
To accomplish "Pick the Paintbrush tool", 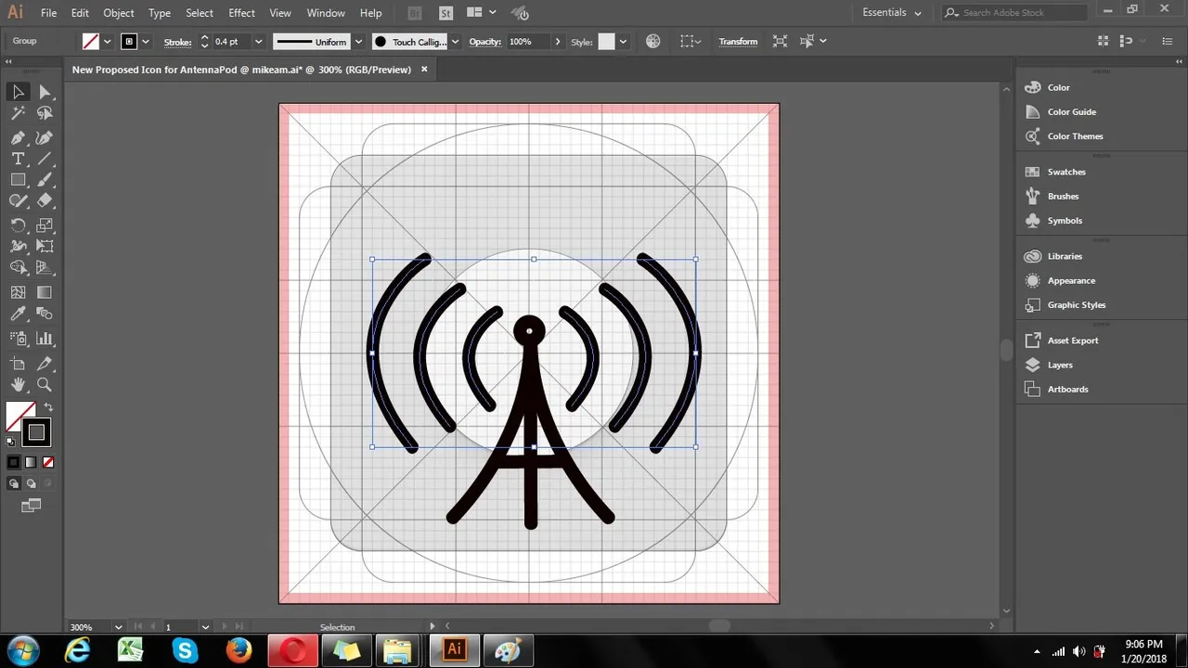I will (45, 180).
